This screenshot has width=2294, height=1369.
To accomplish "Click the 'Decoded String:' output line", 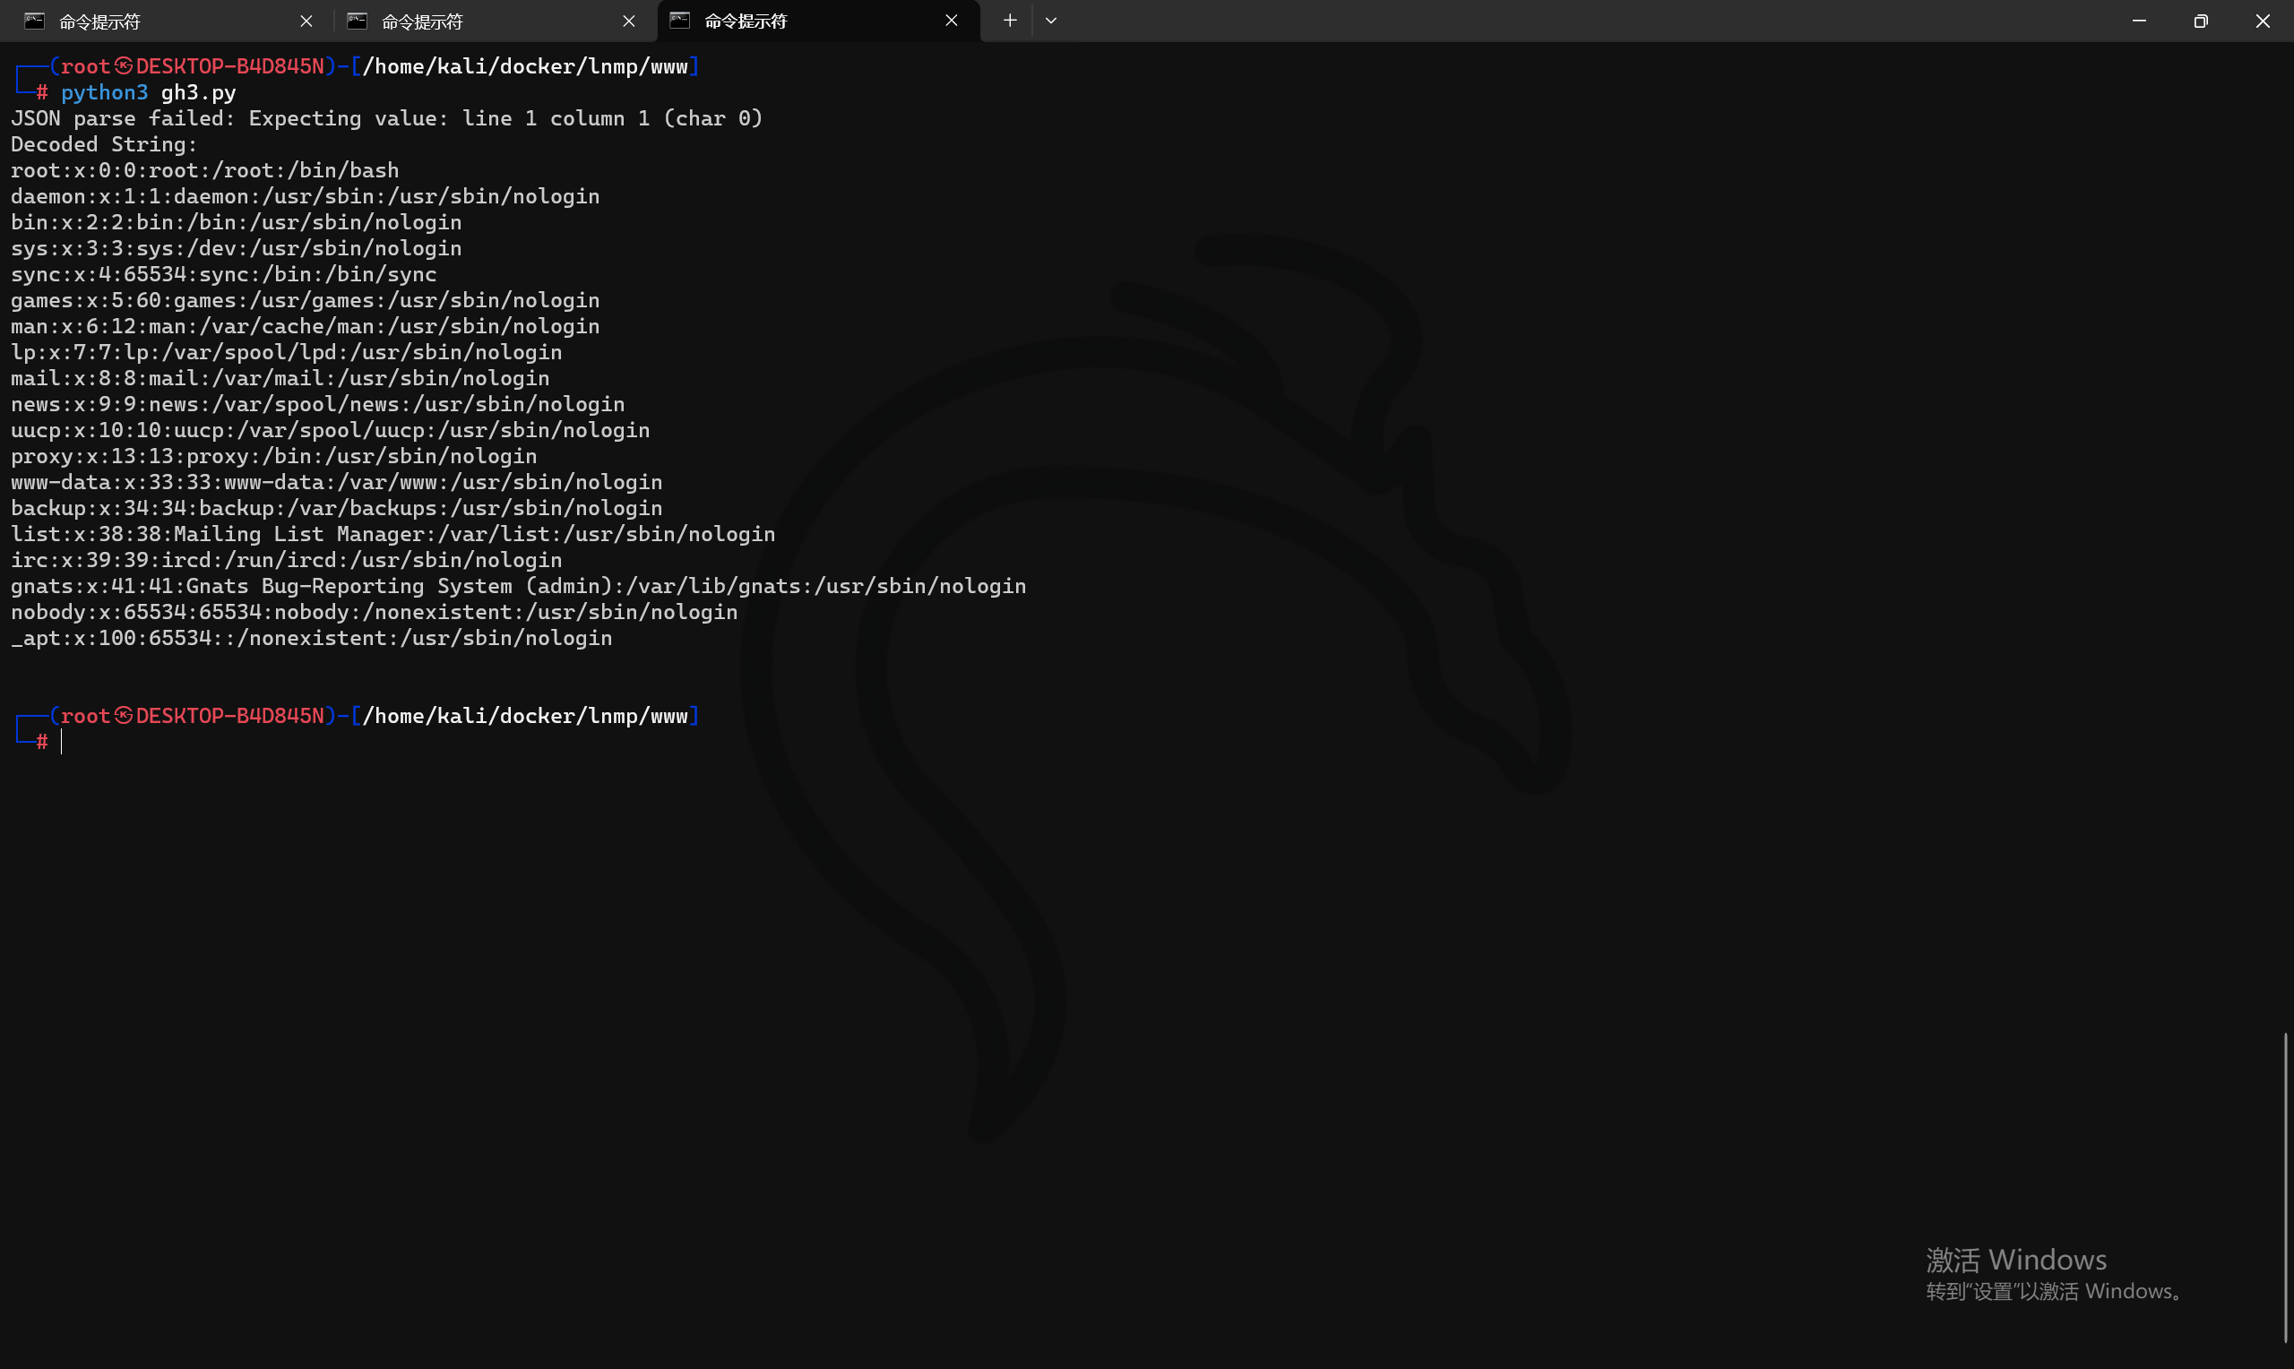I will [104, 145].
